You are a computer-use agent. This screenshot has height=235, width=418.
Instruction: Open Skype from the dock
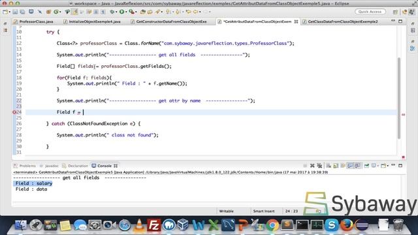tap(332, 225)
